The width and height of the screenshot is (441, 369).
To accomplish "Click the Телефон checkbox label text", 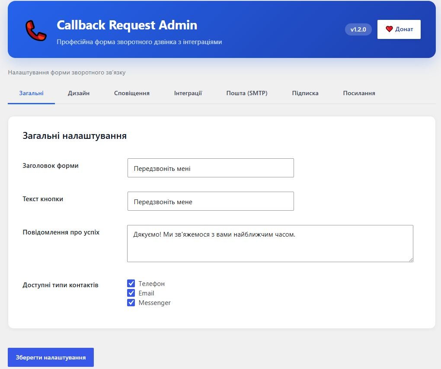I will (152, 284).
